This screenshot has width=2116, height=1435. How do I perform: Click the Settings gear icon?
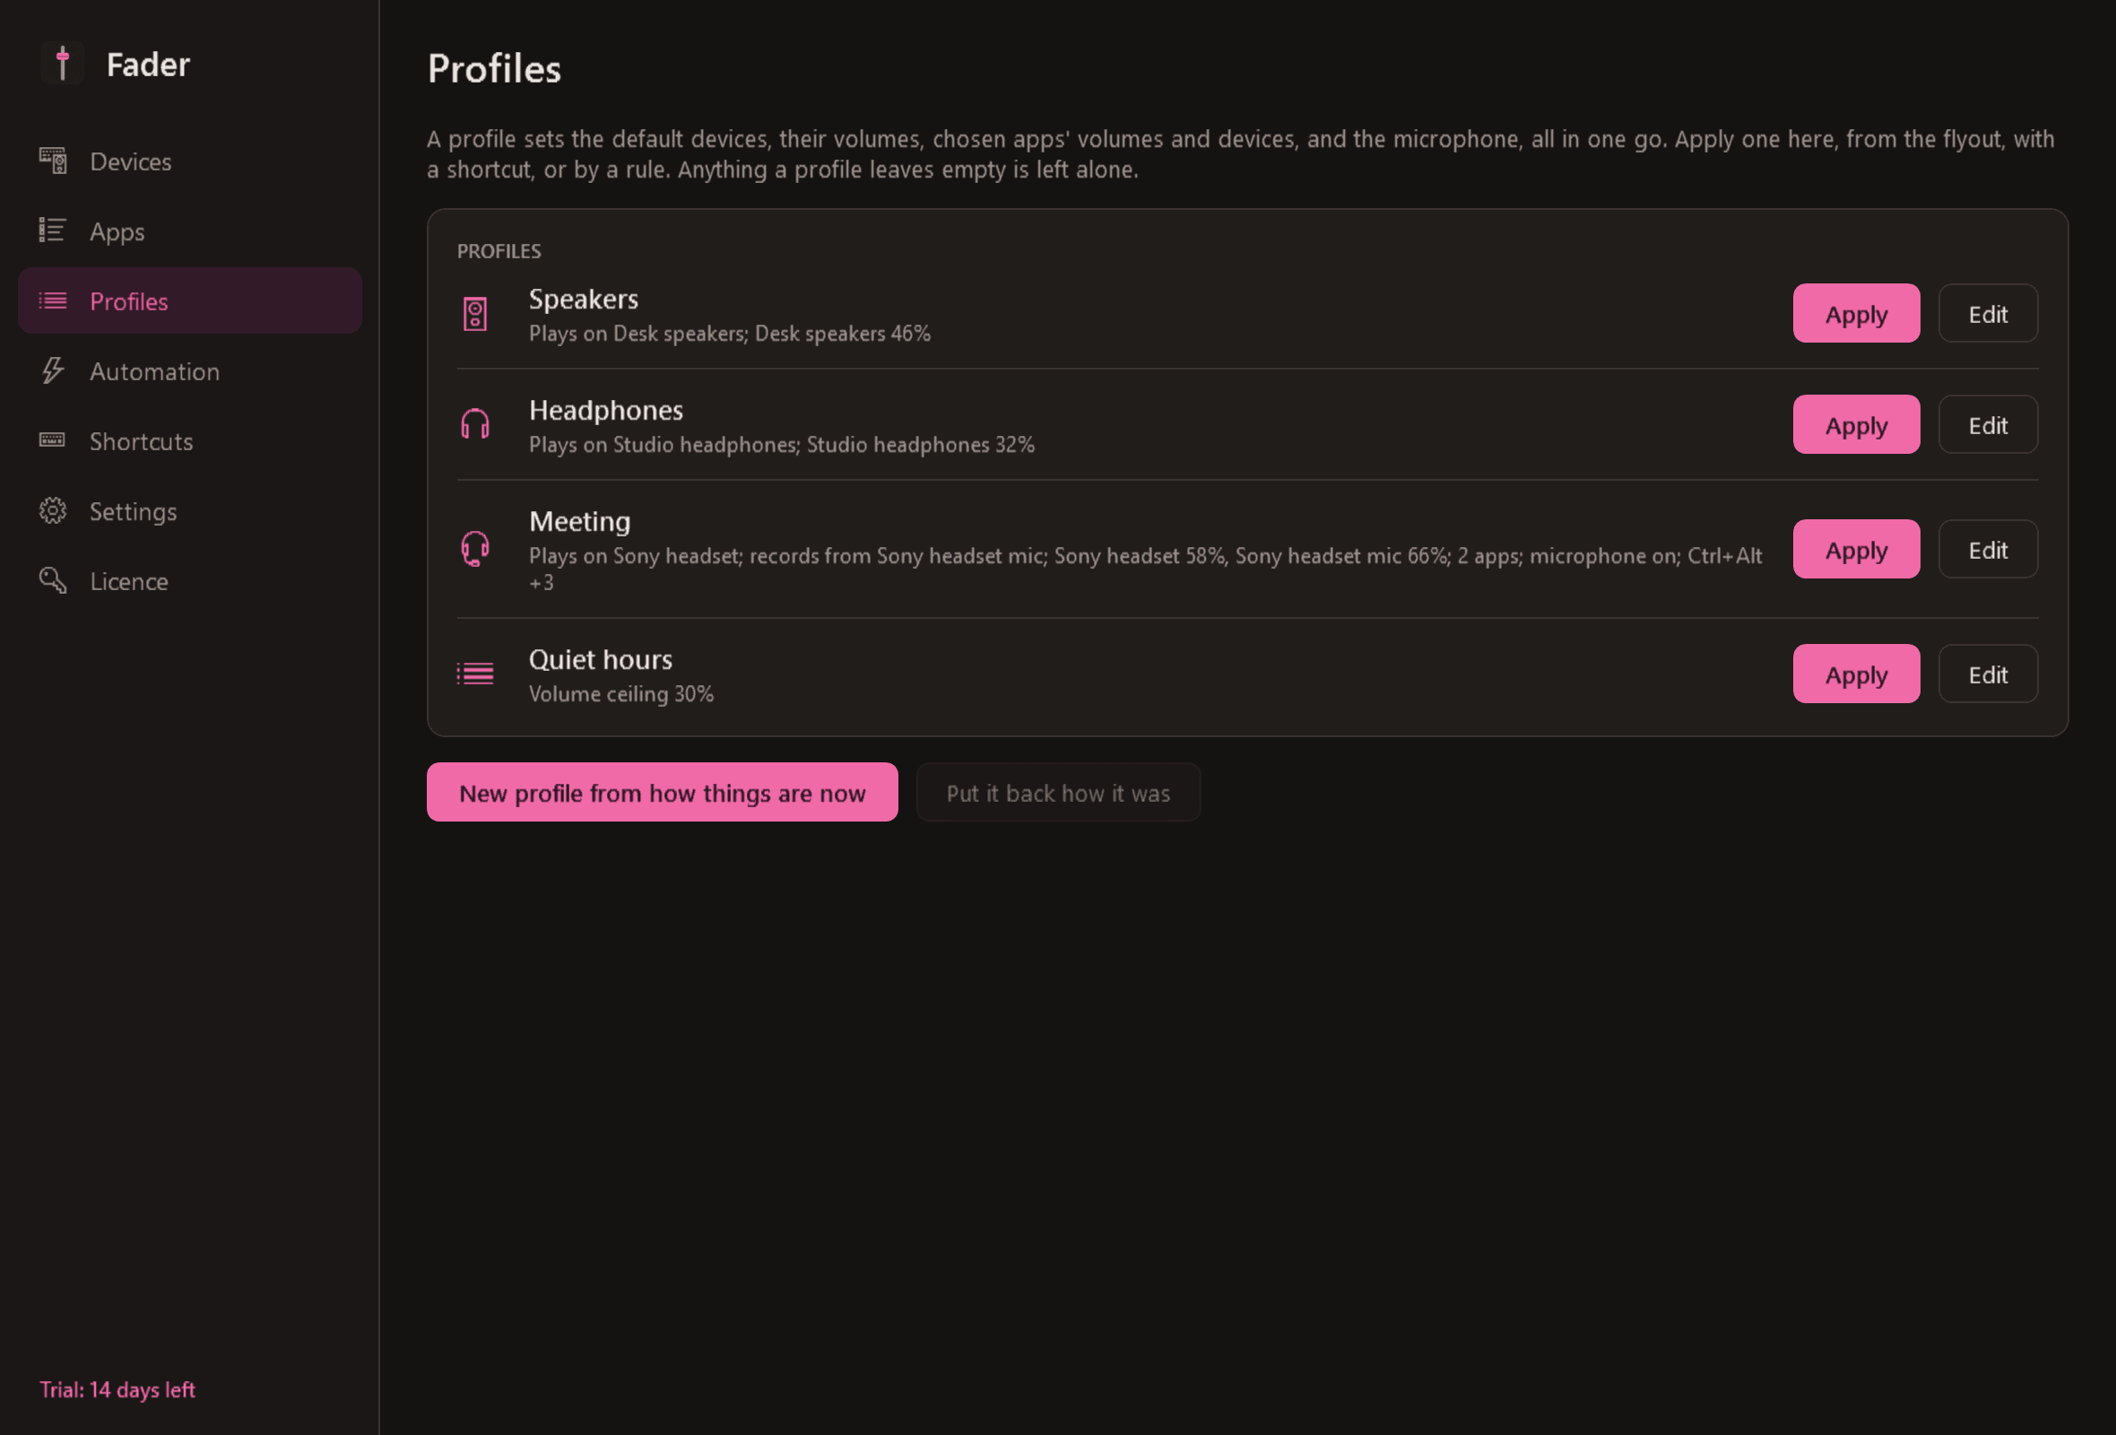click(x=53, y=512)
